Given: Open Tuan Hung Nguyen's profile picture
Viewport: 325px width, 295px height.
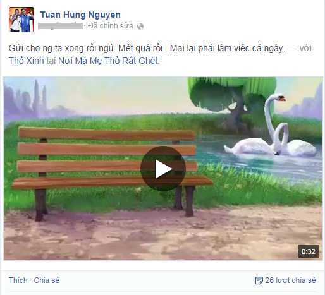Looking at the screenshot, I should pyautogui.click(x=21, y=20).
